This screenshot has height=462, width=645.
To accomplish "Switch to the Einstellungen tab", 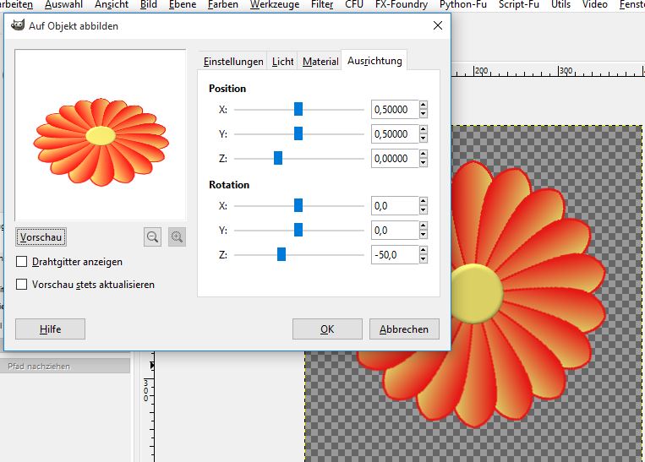I will click(x=233, y=62).
